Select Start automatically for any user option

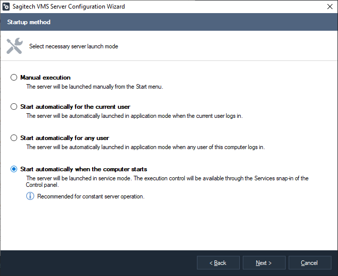tap(14, 138)
